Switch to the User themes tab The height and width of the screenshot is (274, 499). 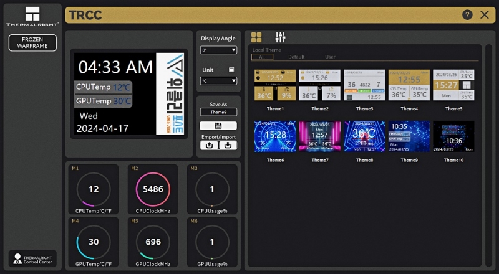330,57
